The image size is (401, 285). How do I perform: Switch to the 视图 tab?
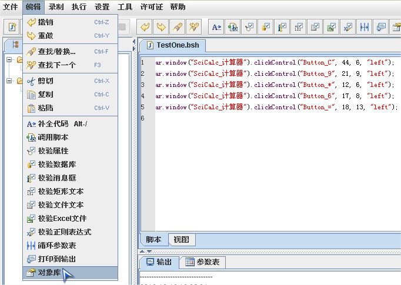[x=181, y=239]
